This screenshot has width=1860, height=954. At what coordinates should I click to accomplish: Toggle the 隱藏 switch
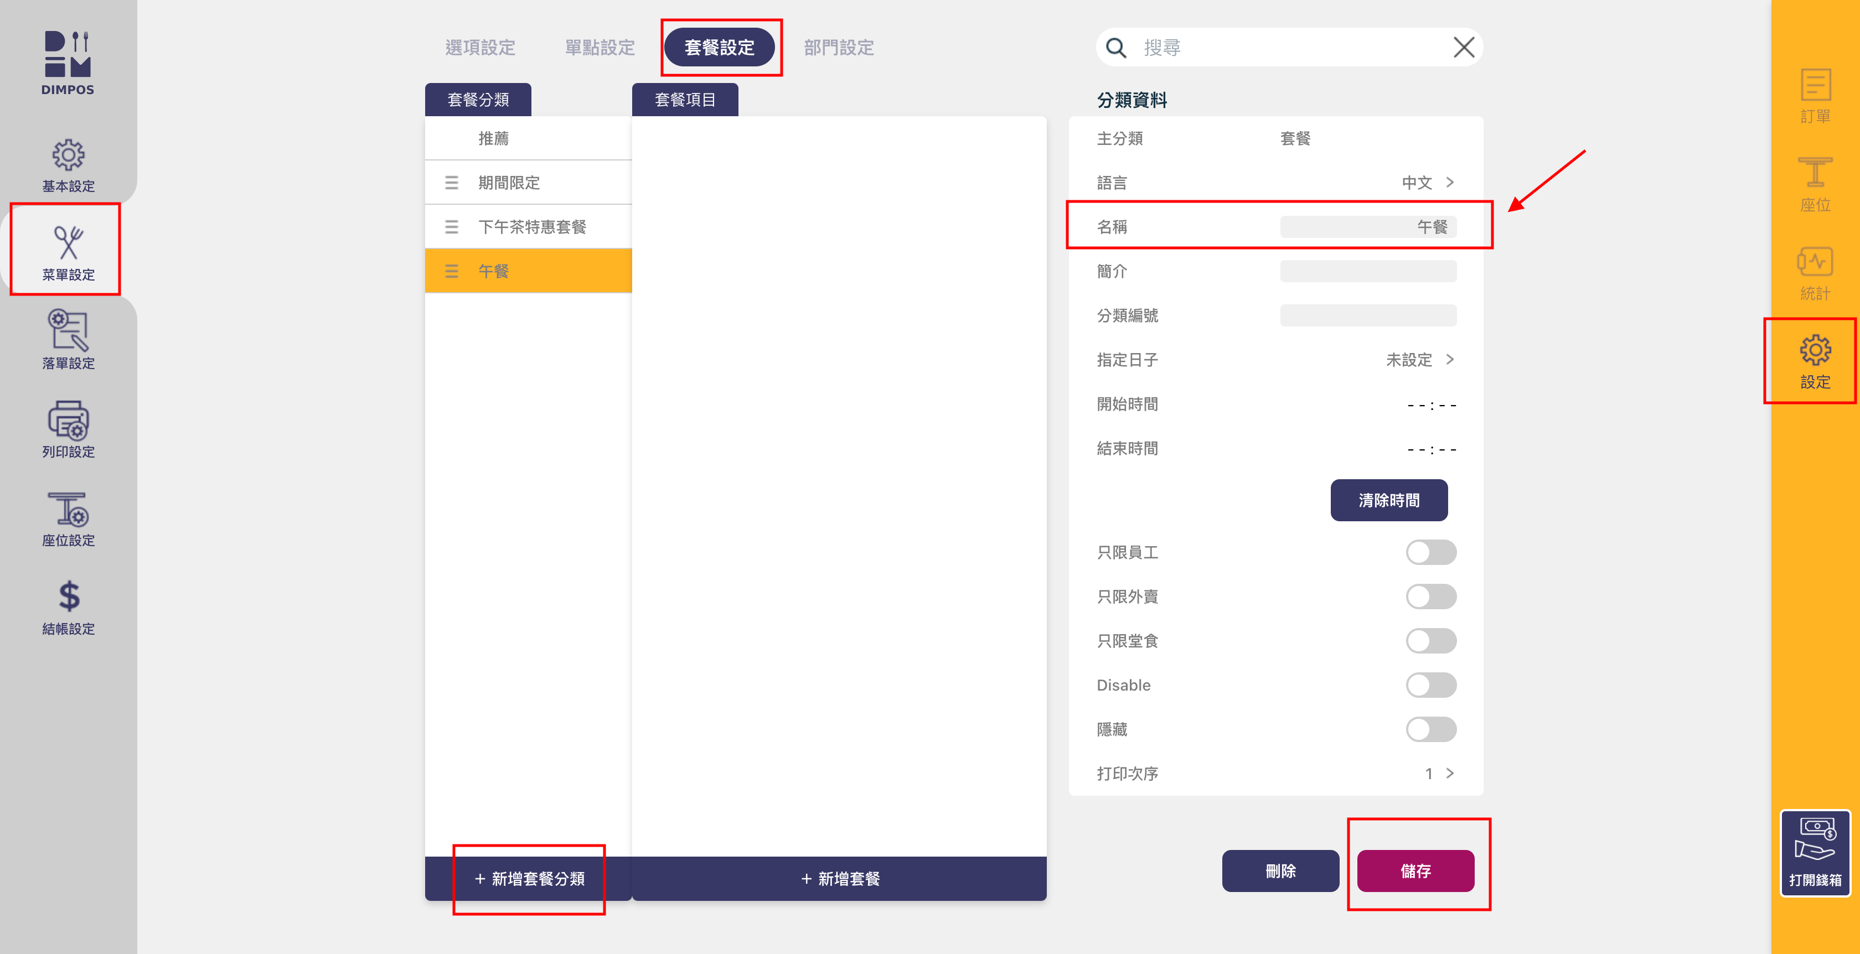pyautogui.click(x=1430, y=729)
